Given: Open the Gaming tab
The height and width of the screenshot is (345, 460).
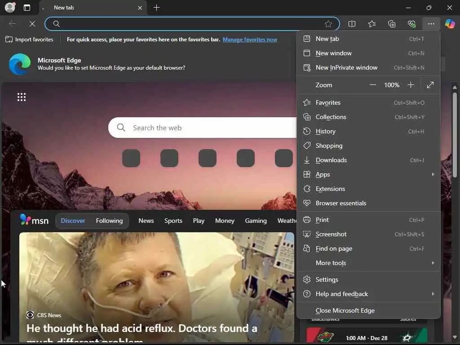Looking at the screenshot, I should pos(256,221).
